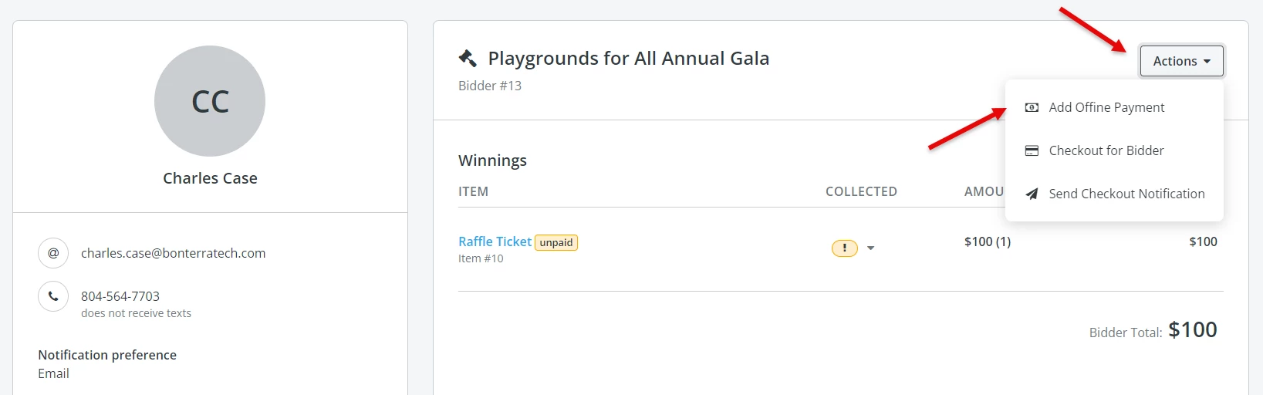This screenshot has height=395, width=1263.
Task: Click the yellow exclamation collected status icon
Action: 844,248
